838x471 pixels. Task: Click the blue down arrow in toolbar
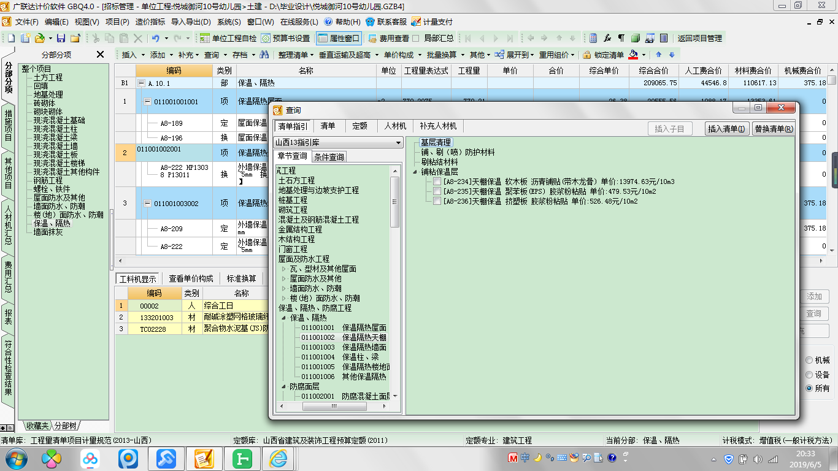[672, 55]
